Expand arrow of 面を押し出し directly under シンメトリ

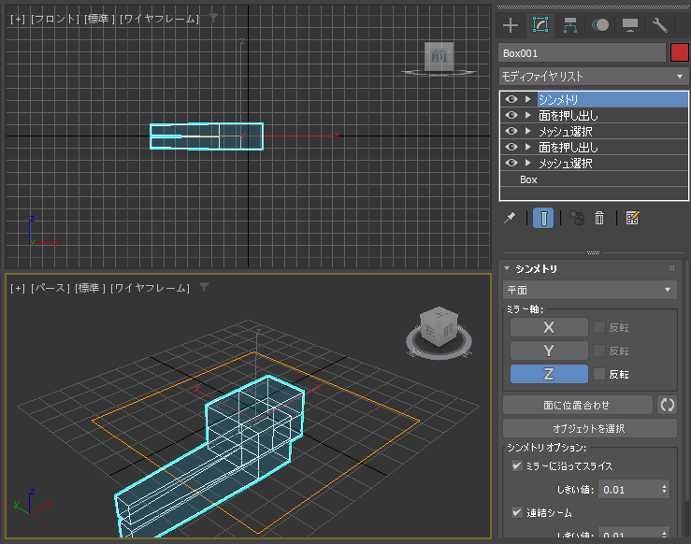[x=528, y=115]
